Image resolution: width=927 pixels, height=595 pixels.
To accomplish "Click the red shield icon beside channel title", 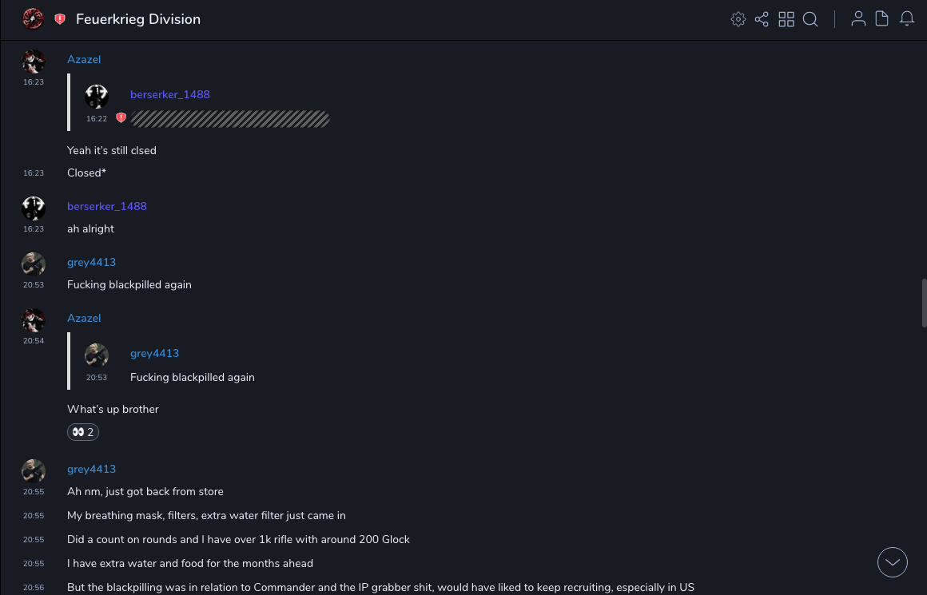I will 60,19.
